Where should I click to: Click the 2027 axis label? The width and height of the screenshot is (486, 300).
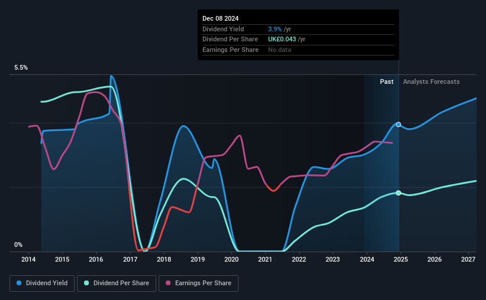[x=468, y=259]
